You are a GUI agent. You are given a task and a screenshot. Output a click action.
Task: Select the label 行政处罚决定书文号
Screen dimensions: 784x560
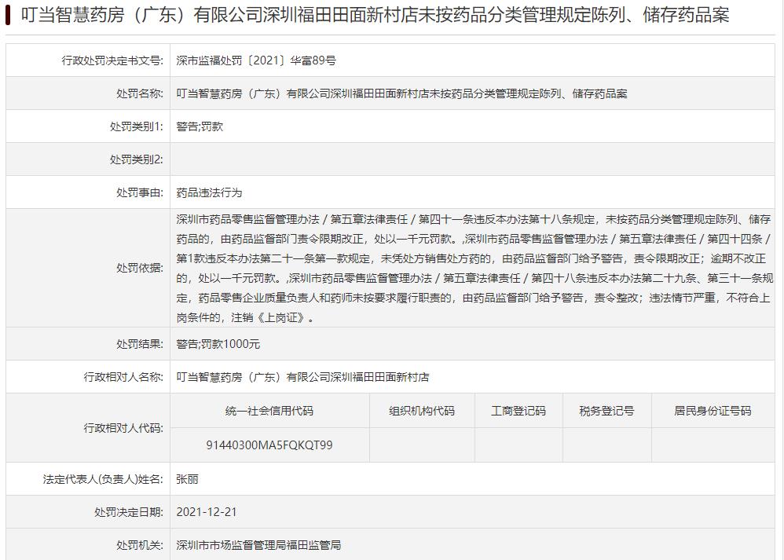112,60
